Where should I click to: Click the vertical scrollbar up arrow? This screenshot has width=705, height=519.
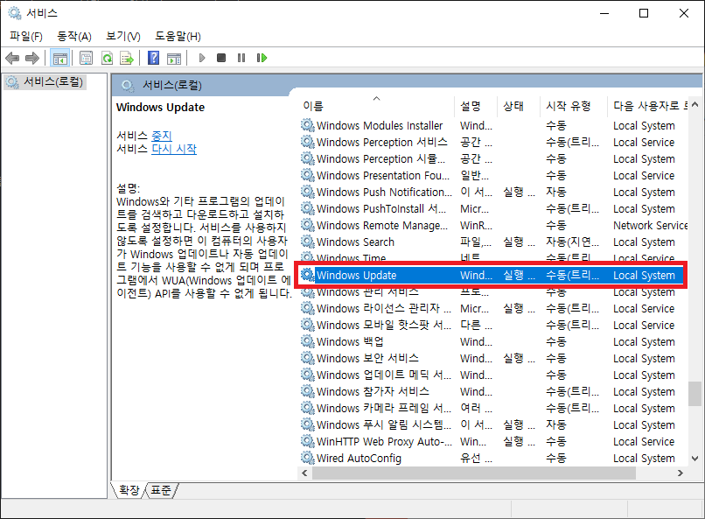(x=695, y=105)
